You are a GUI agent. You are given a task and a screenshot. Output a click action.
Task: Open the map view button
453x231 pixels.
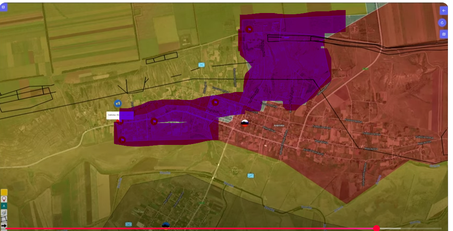[443, 34]
